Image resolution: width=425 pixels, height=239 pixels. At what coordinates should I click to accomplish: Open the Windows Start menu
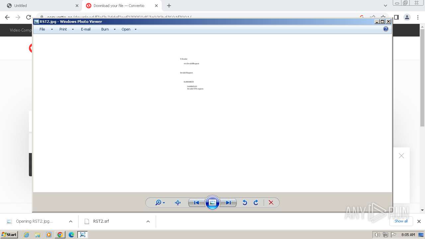[x=9, y=234]
